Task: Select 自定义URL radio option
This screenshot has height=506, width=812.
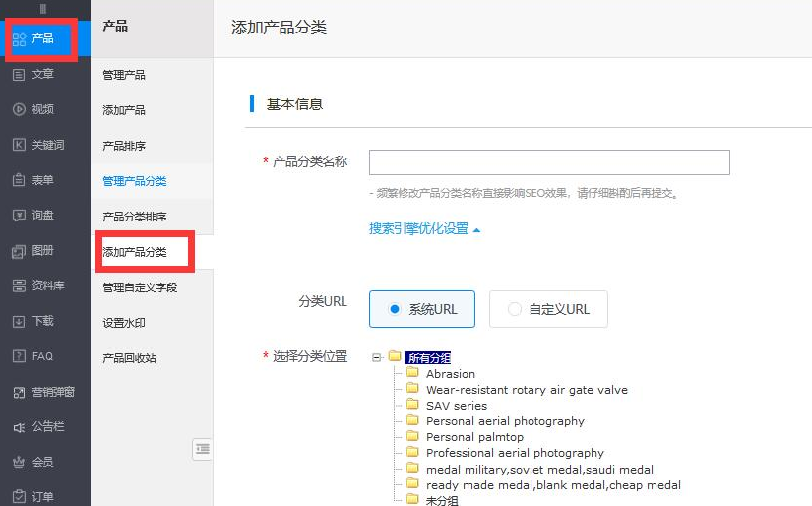Action: coord(548,309)
